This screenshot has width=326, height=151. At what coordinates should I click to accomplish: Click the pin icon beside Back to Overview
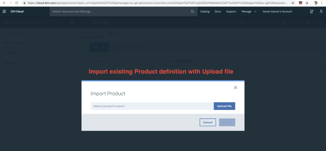[72, 22]
